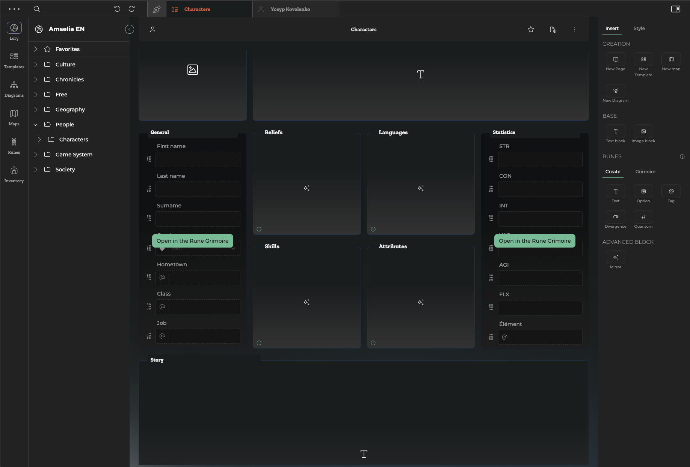Insert a Mirror advanced block

615,258
